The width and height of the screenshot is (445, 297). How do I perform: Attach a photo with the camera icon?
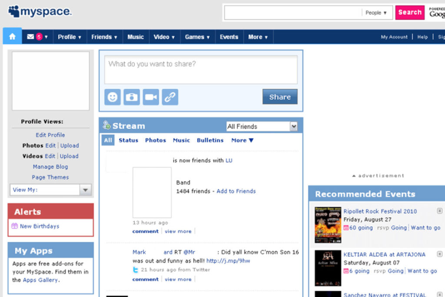pyautogui.click(x=132, y=97)
